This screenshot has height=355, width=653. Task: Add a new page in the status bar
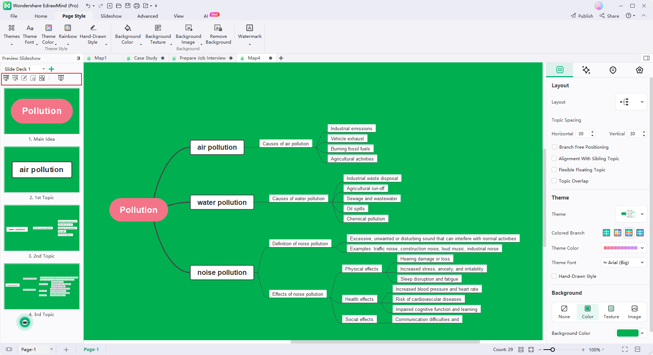click(66, 350)
